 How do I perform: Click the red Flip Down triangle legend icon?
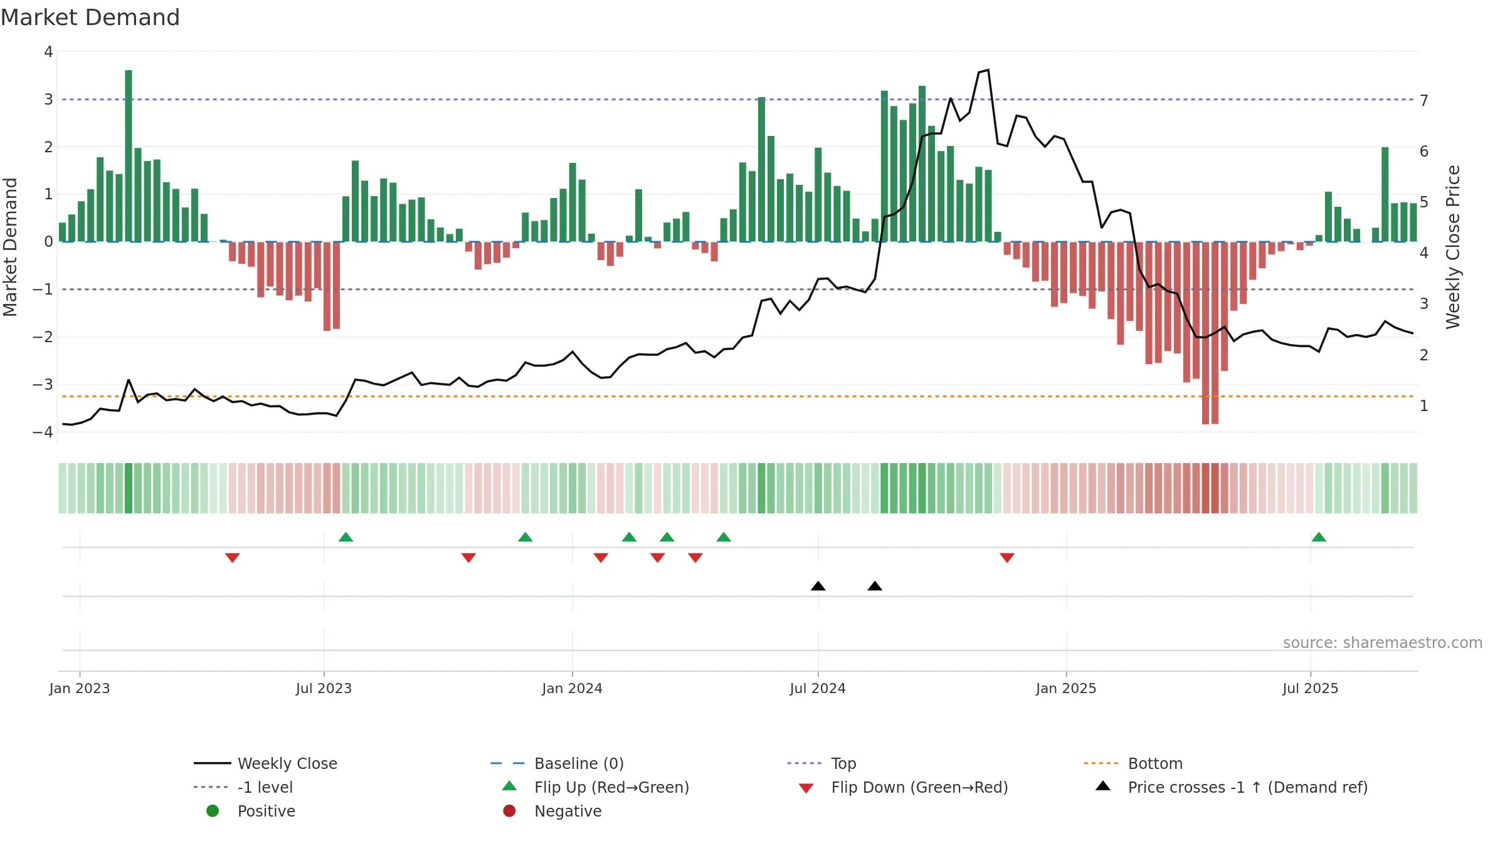[806, 788]
